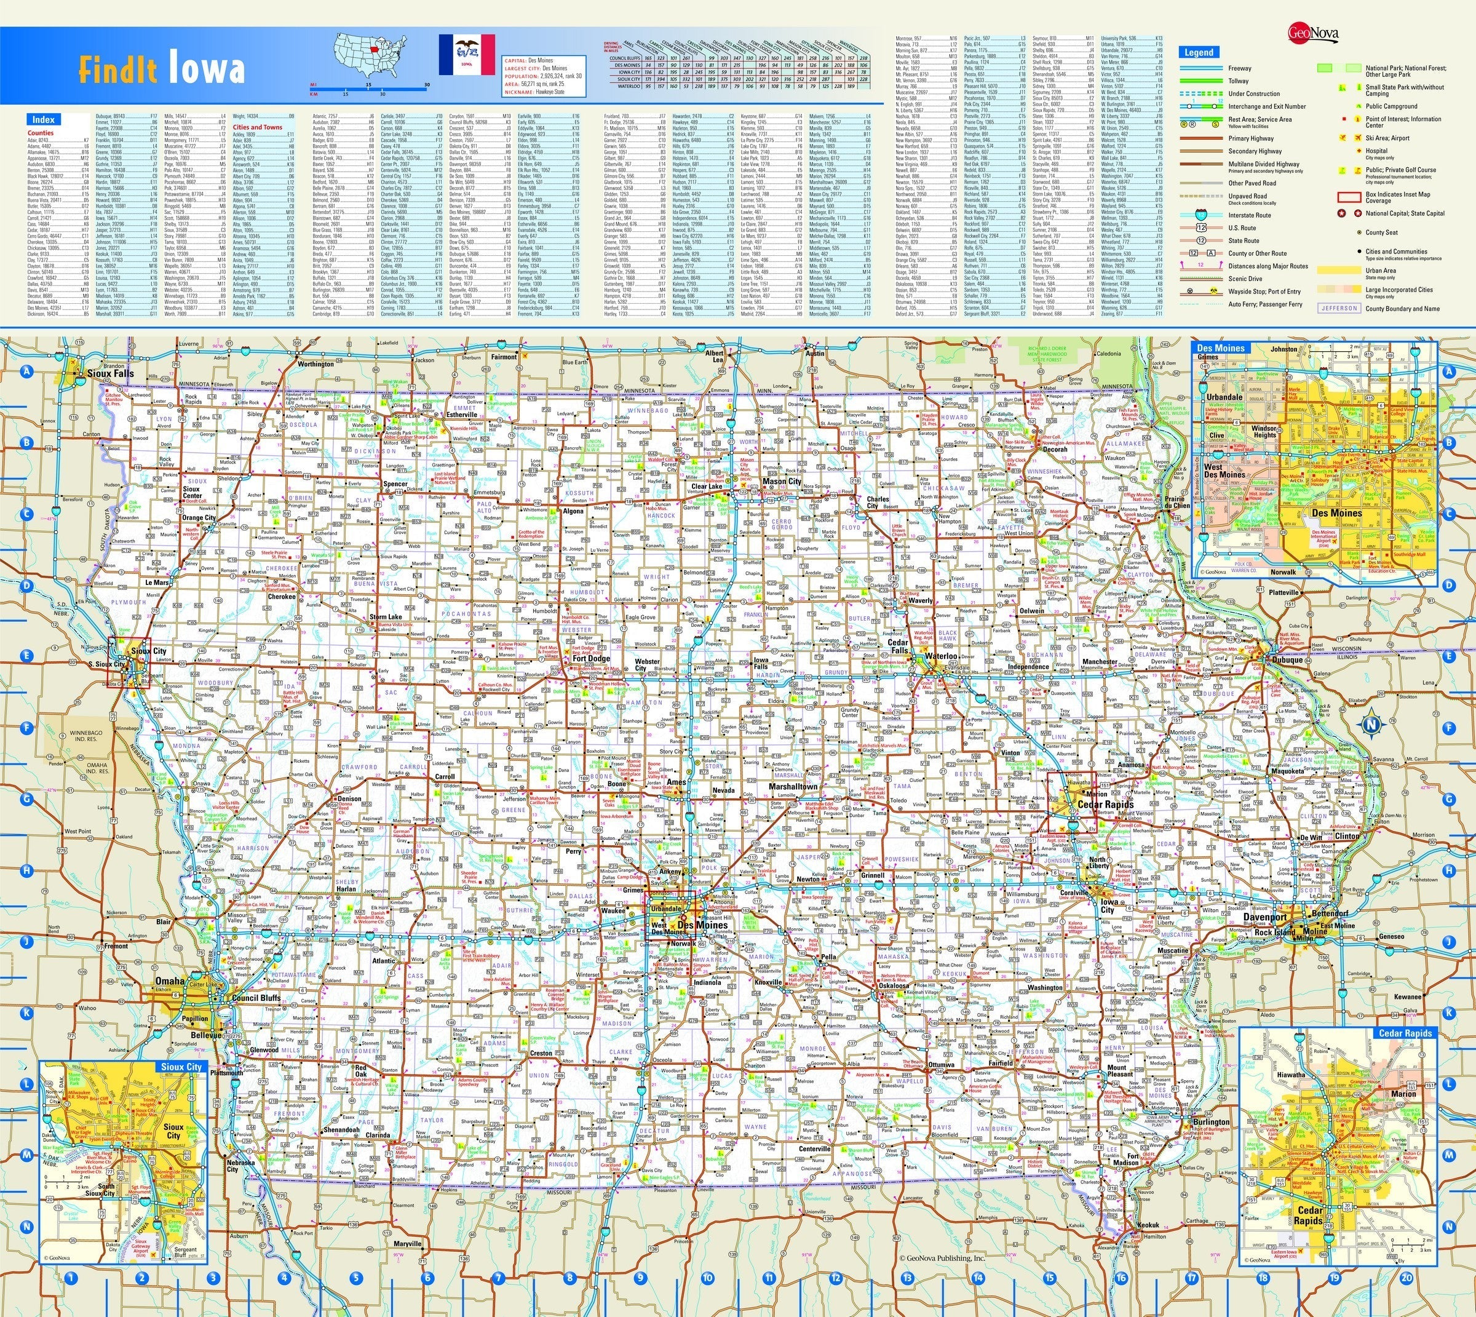
Task: Click the Information Center legend symbol
Action: 1358,119
